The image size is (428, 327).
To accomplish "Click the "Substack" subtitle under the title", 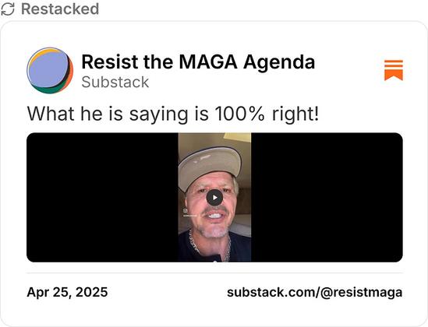I will click(115, 82).
